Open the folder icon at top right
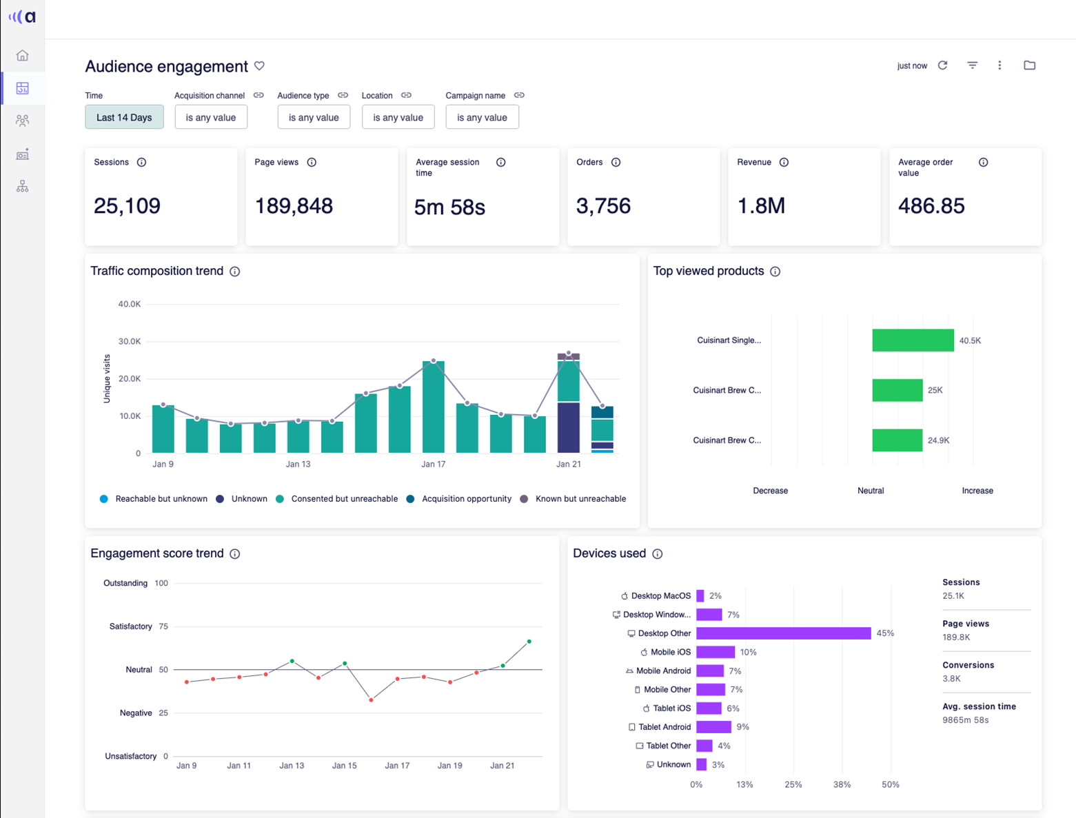Image resolution: width=1076 pixels, height=818 pixels. (1029, 65)
